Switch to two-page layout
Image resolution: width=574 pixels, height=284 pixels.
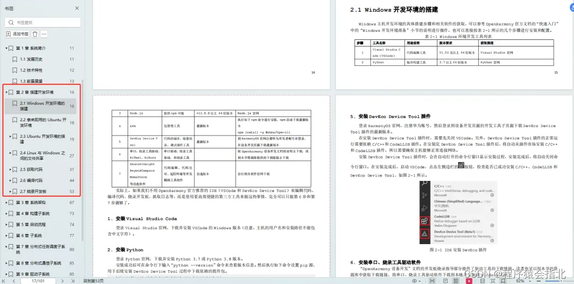(x=456, y=281)
